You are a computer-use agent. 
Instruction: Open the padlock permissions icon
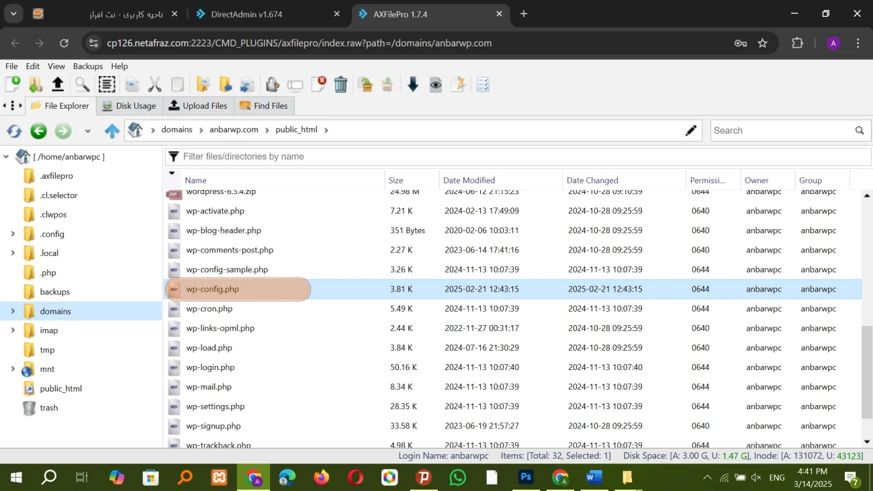pyautogui.click(x=272, y=84)
